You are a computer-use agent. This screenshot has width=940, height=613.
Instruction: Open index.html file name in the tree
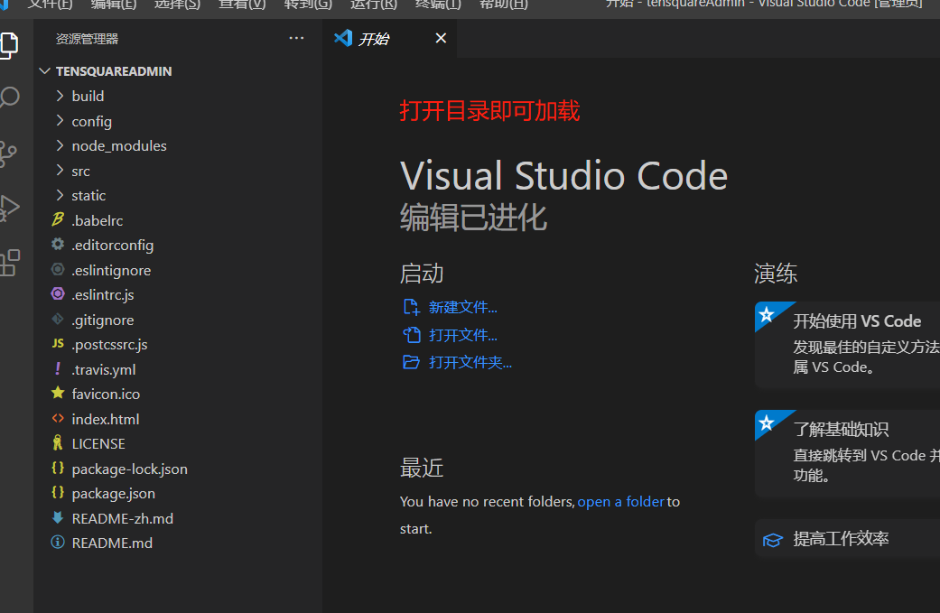tap(106, 419)
